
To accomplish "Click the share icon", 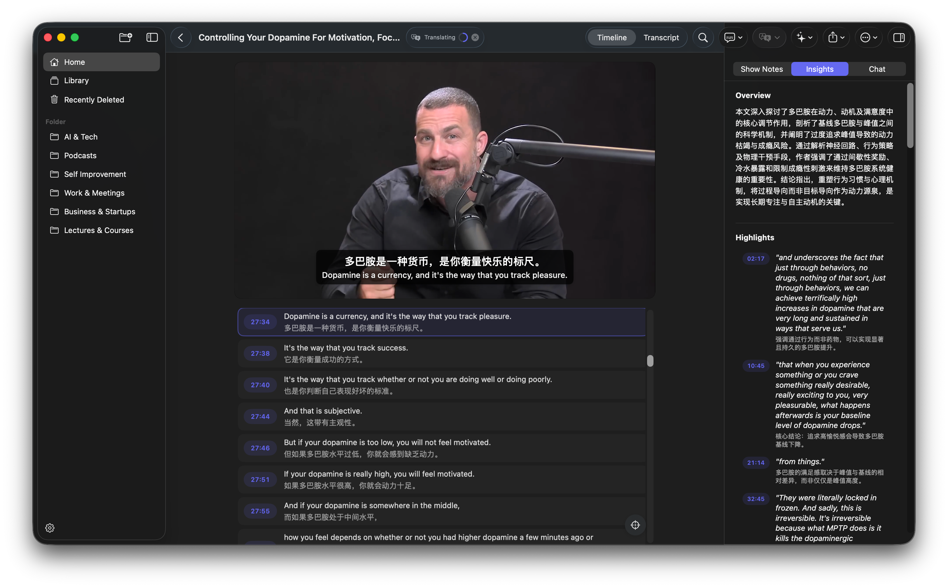I will tap(834, 37).
